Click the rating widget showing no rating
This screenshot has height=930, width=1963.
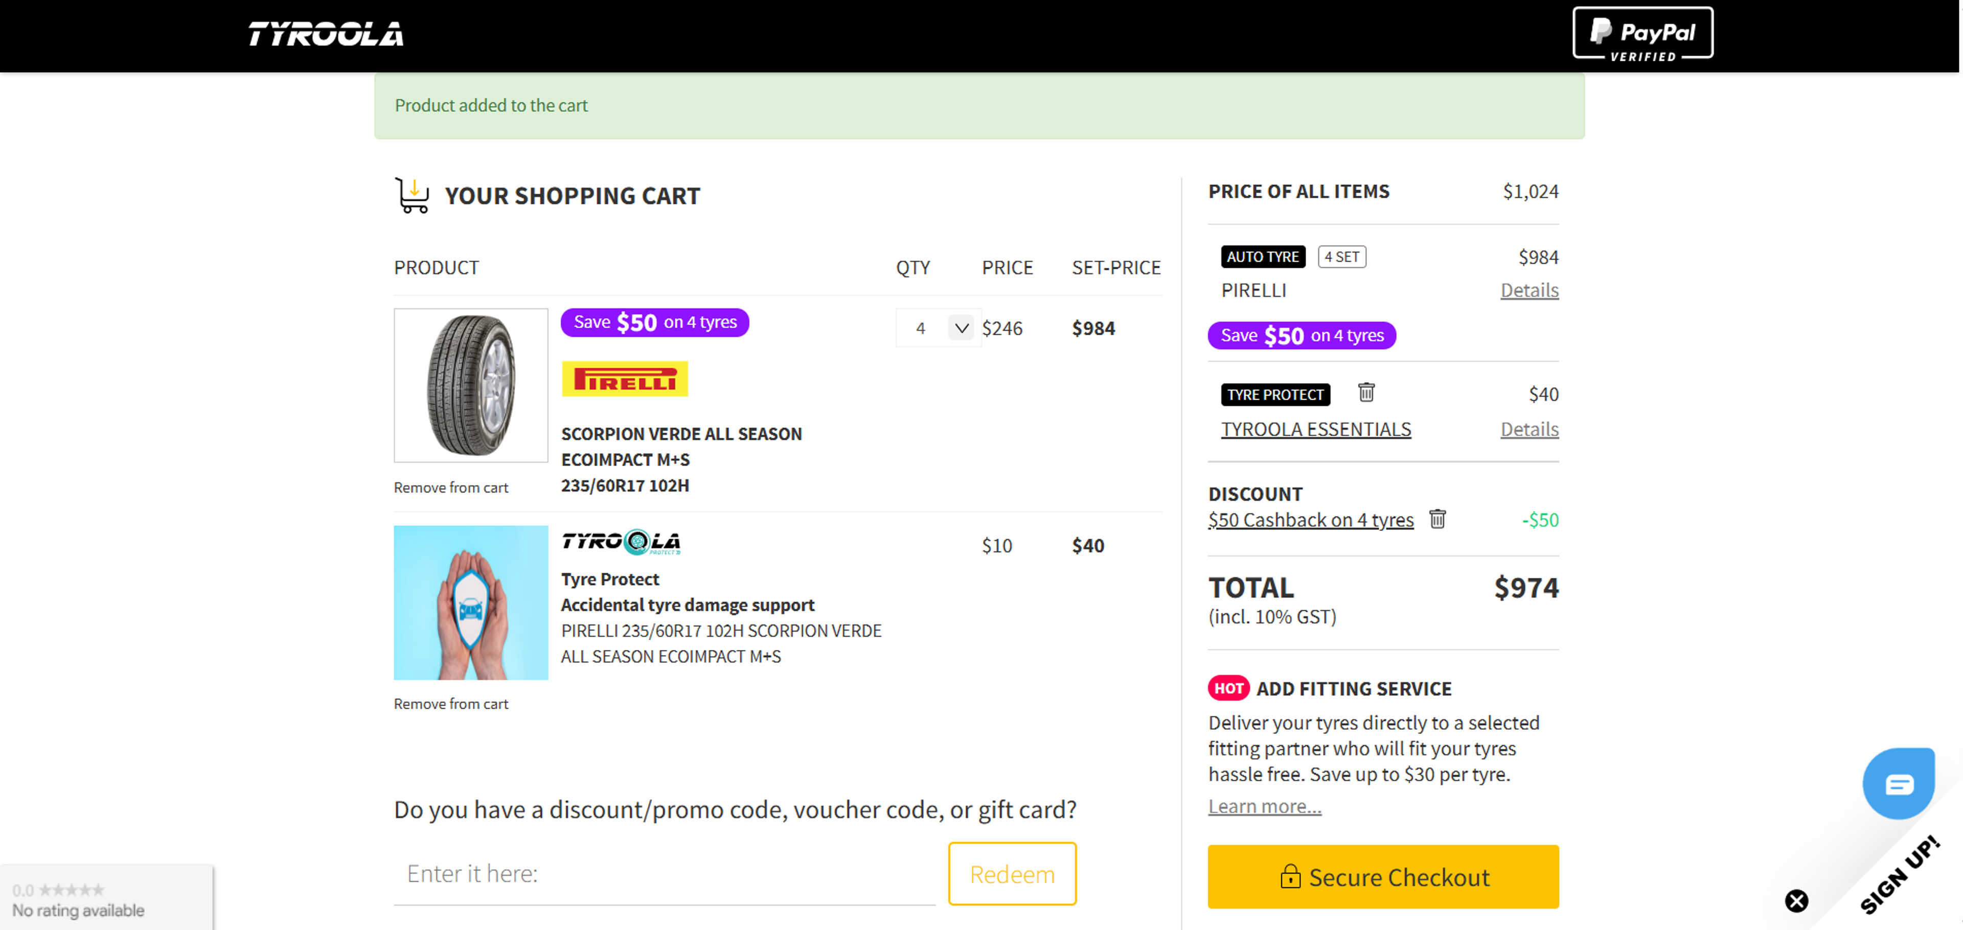click(x=107, y=897)
